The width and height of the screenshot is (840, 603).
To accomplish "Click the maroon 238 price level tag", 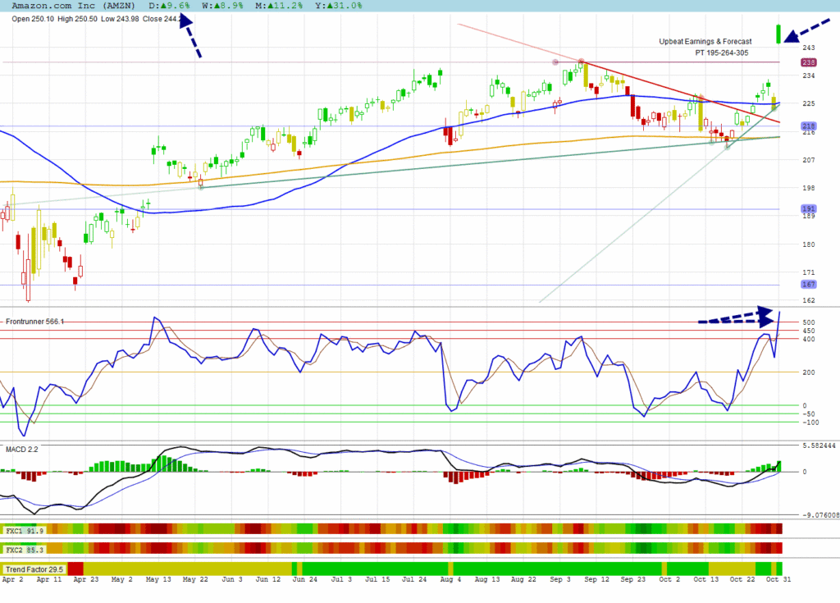I will tap(807, 62).
